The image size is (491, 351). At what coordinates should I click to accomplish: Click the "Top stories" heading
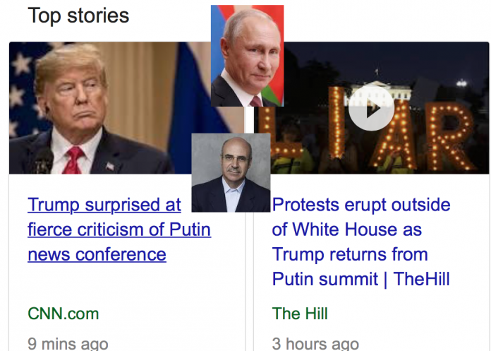78,16
